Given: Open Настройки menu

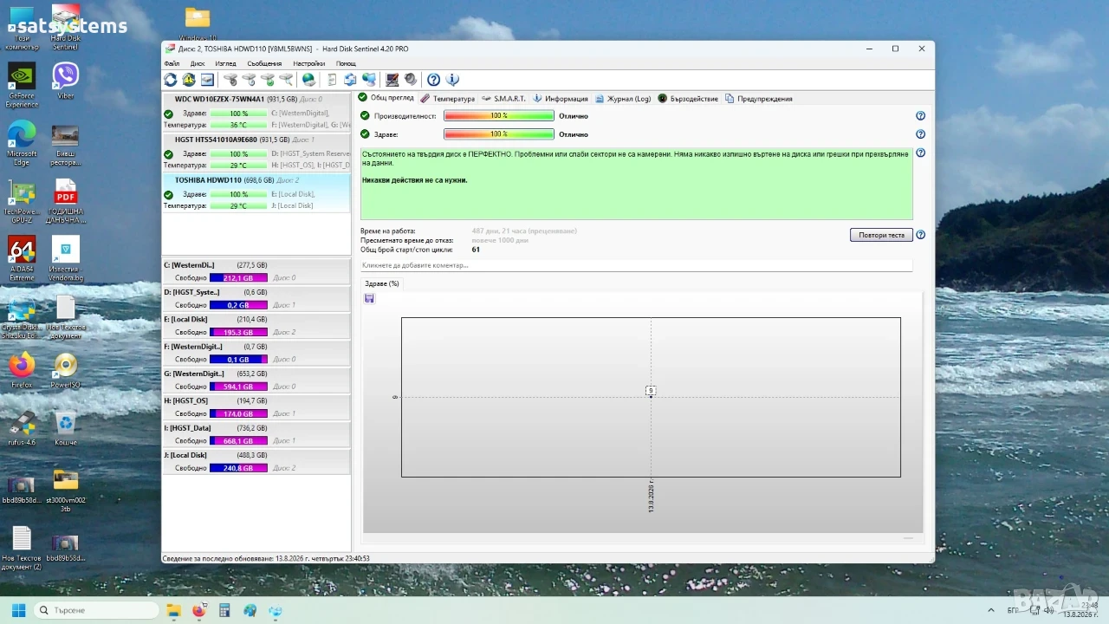Looking at the screenshot, I should [x=308, y=63].
